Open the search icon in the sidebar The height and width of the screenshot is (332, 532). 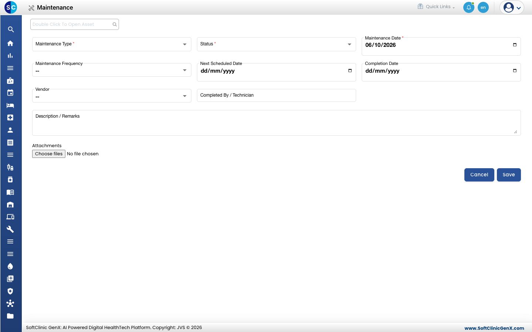click(11, 30)
